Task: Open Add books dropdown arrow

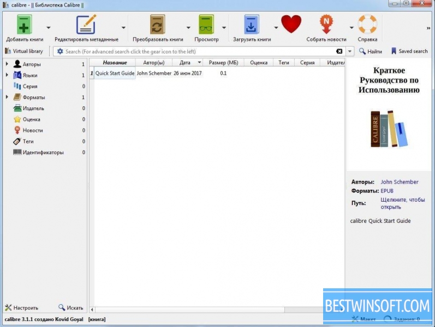Action: [x=49, y=27]
